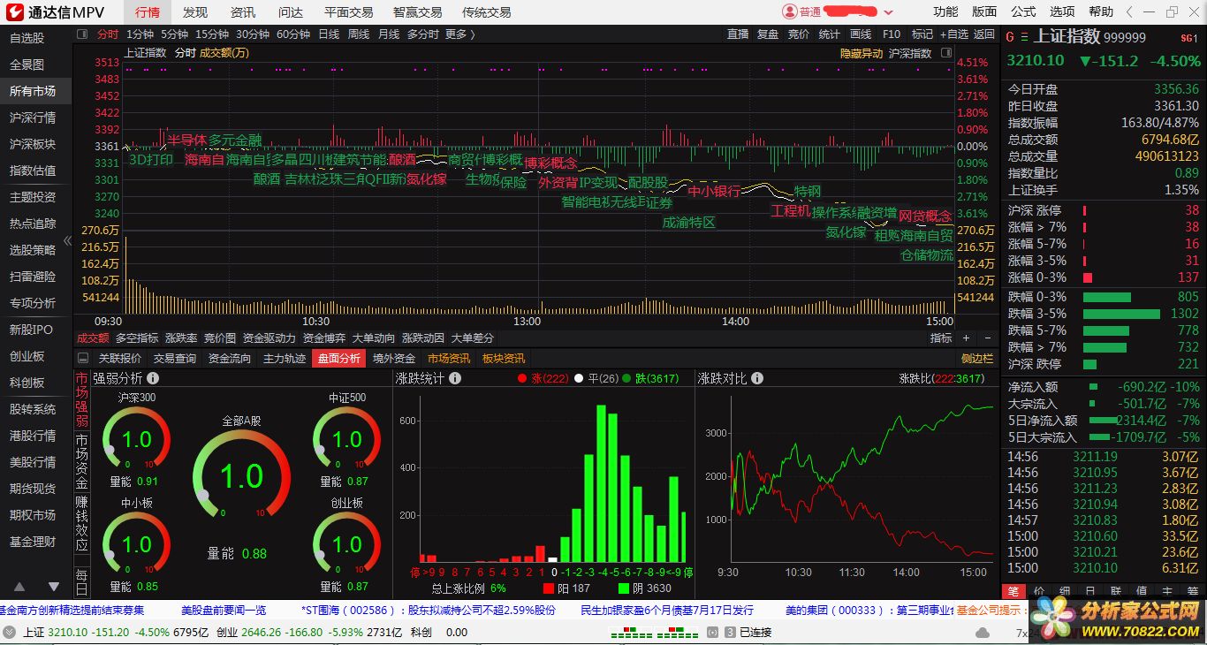The width and height of the screenshot is (1207, 645).
Task: Open the 更多 periods dropdown
Action: coord(459,34)
